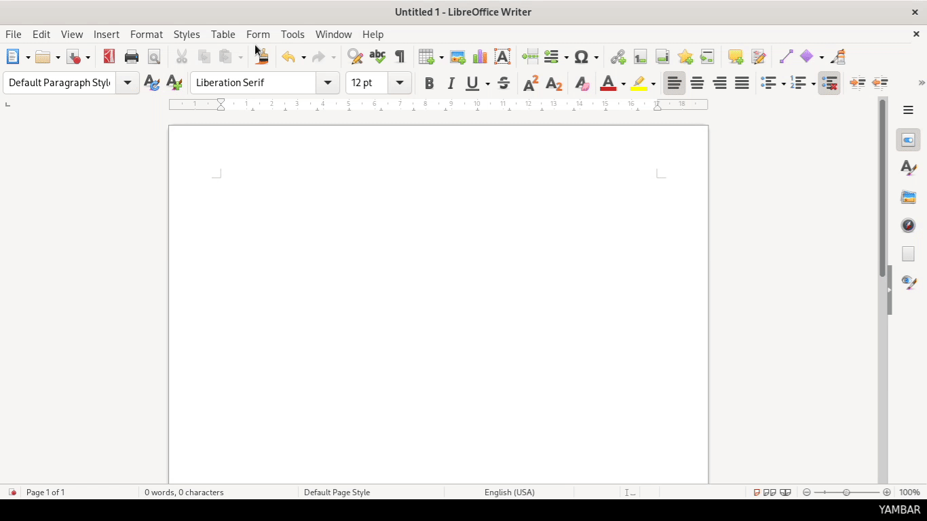Insert a comment
This screenshot has height=521, width=927.
[x=736, y=56]
